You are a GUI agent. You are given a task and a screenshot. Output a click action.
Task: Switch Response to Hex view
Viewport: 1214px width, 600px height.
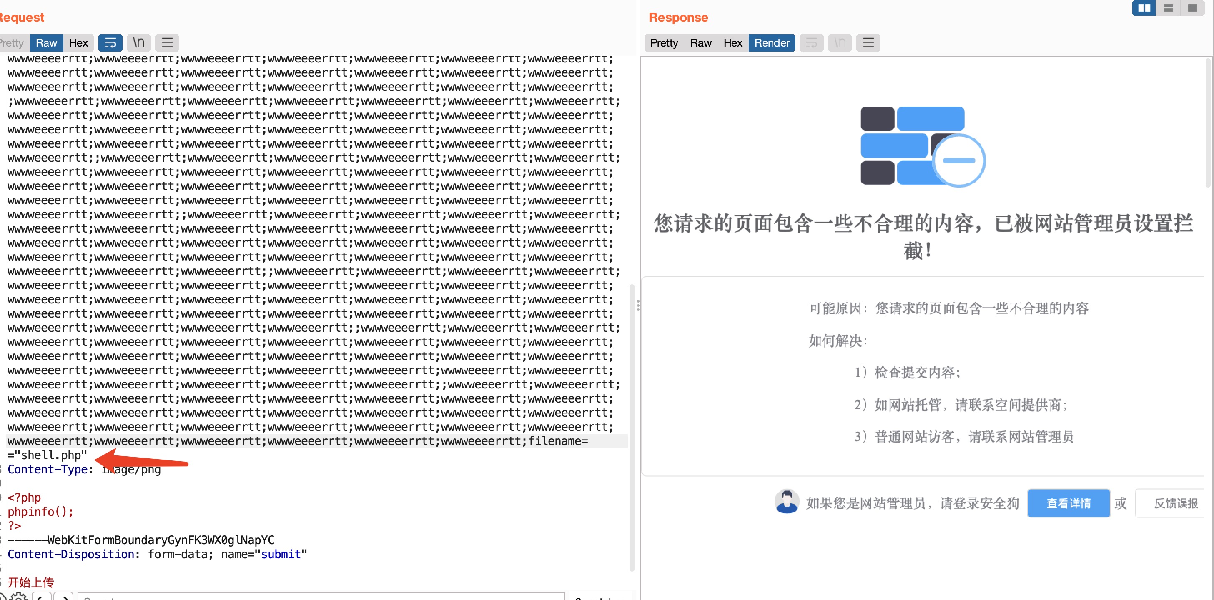(732, 43)
